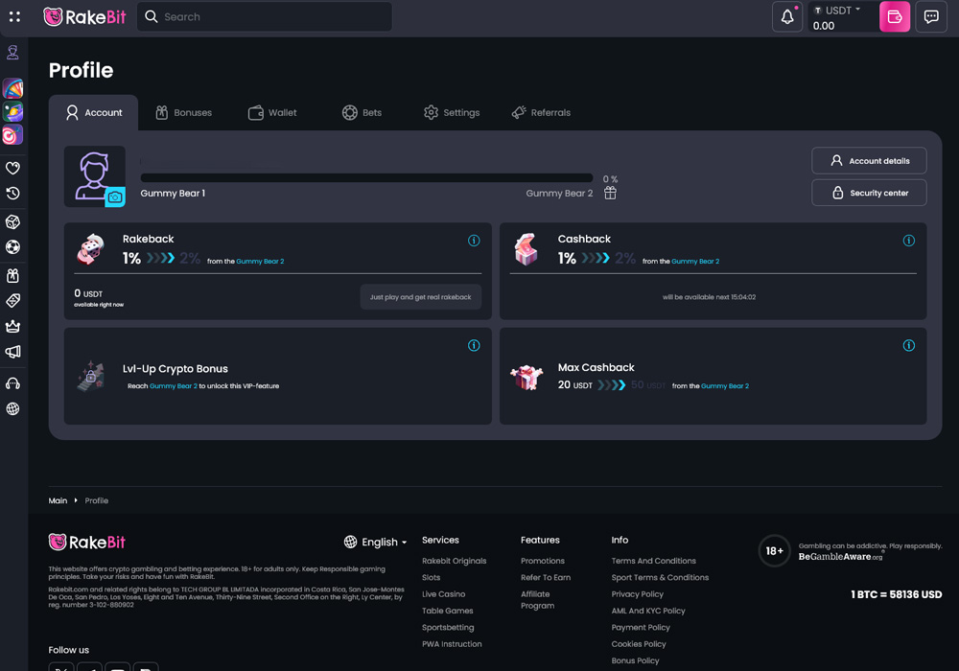Click the soccer ball sports icon
This screenshot has height=671, width=959.
tap(12, 247)
